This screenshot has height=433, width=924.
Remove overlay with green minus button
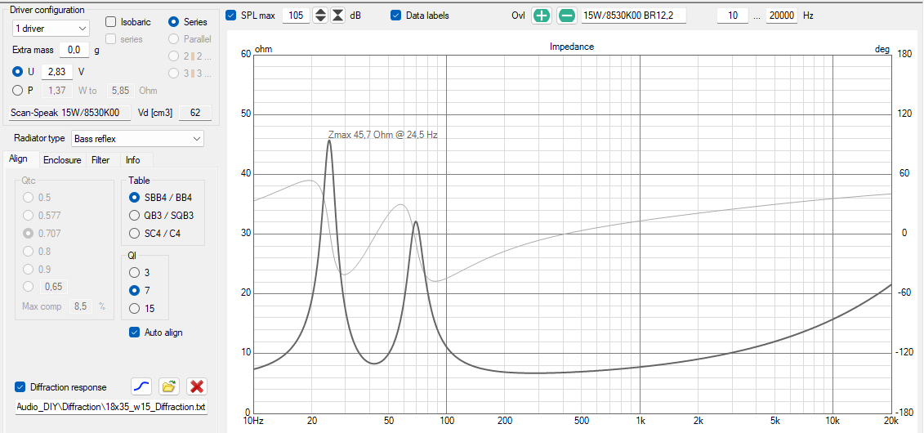pyautogui.click(x=566, y=16)
